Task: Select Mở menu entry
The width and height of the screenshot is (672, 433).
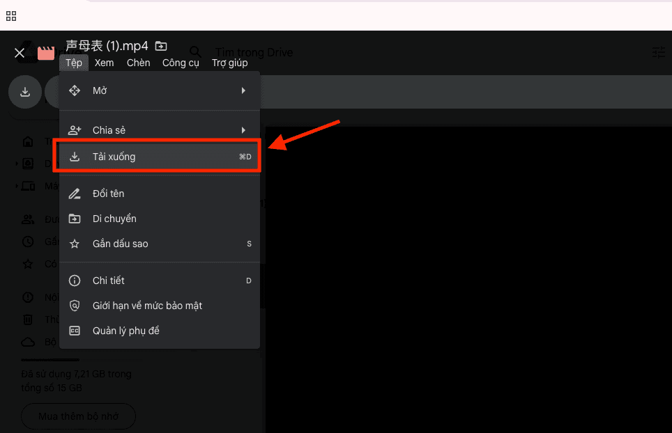Action: click(x=160, y=90)
